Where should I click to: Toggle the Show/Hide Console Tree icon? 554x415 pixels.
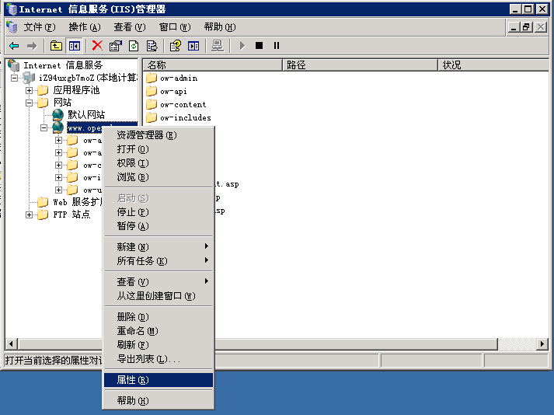[74, 46]
